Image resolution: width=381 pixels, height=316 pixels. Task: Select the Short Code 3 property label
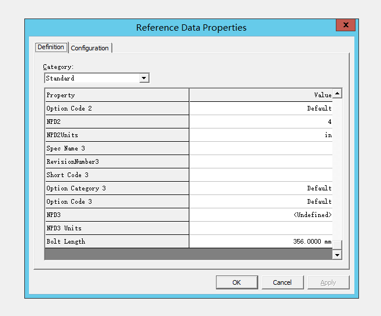pos(117,175)
